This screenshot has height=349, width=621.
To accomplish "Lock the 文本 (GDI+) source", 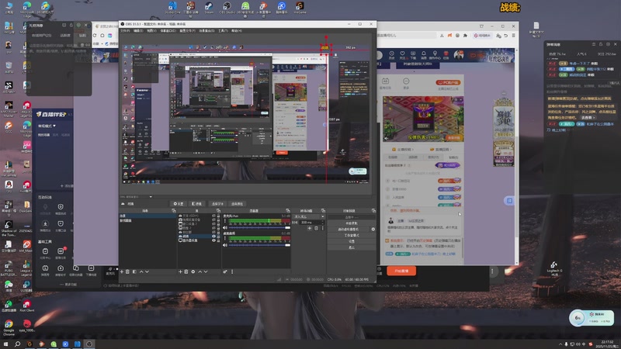I will pos(218,216).
